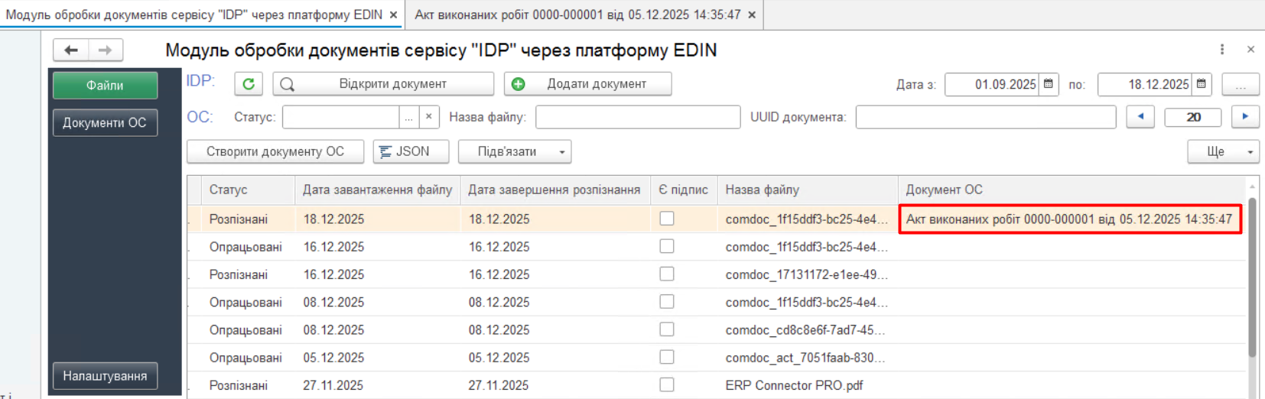Switch to the Акт виконаних робіт tab
The width and height of the screenshot is (1265, 399).
tap(577, 15)
